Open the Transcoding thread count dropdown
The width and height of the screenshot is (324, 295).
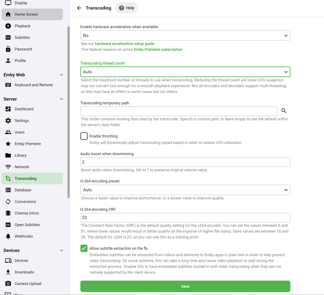[x=185, y=72]
